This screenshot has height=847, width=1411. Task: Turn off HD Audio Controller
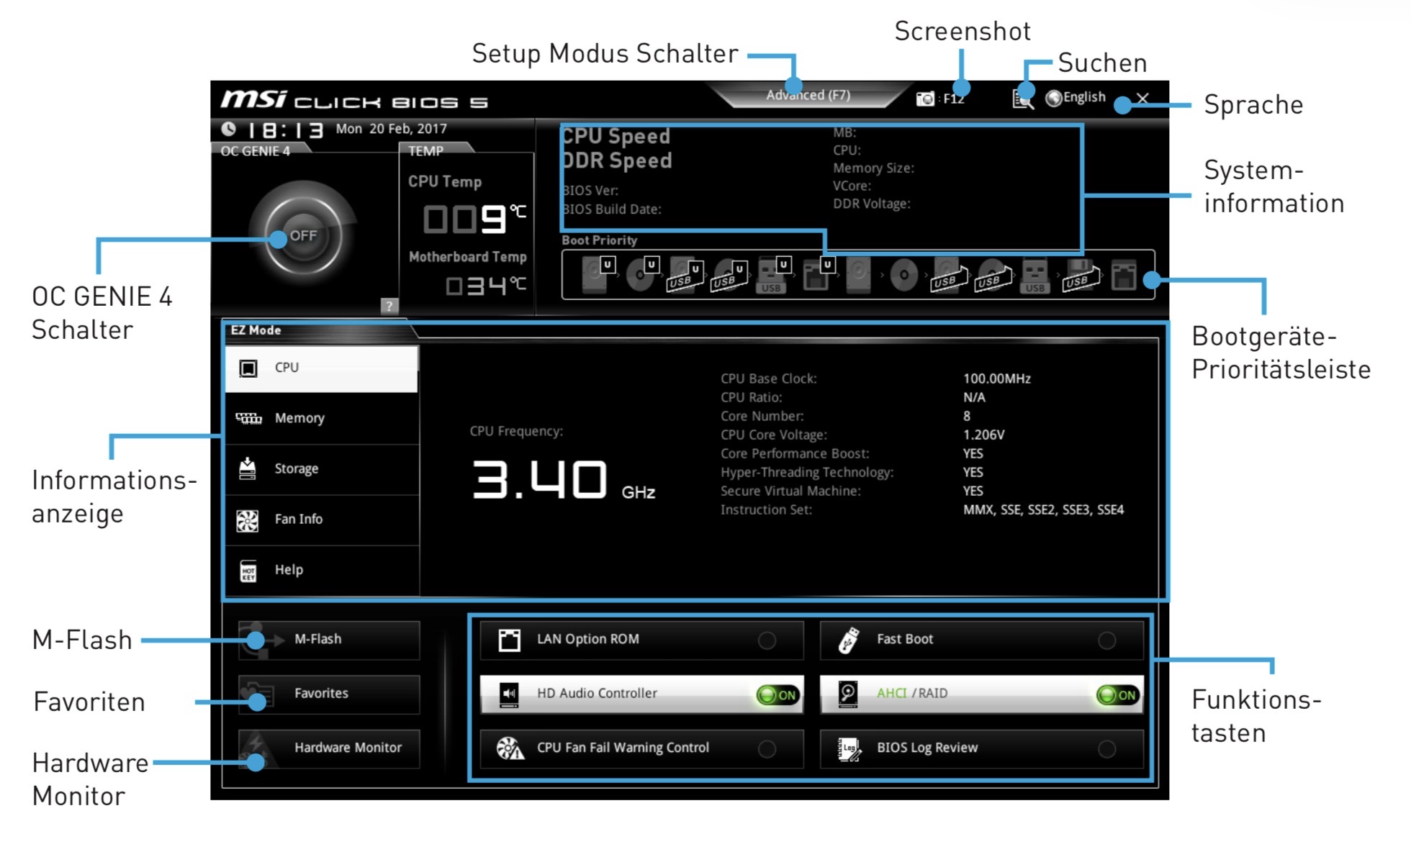pyautogui.click(x=778, y=695)
